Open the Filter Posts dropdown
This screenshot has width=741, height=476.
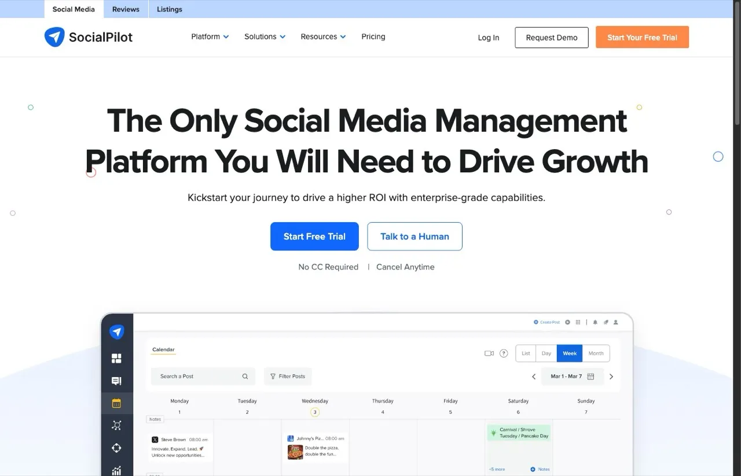[288, 377]
